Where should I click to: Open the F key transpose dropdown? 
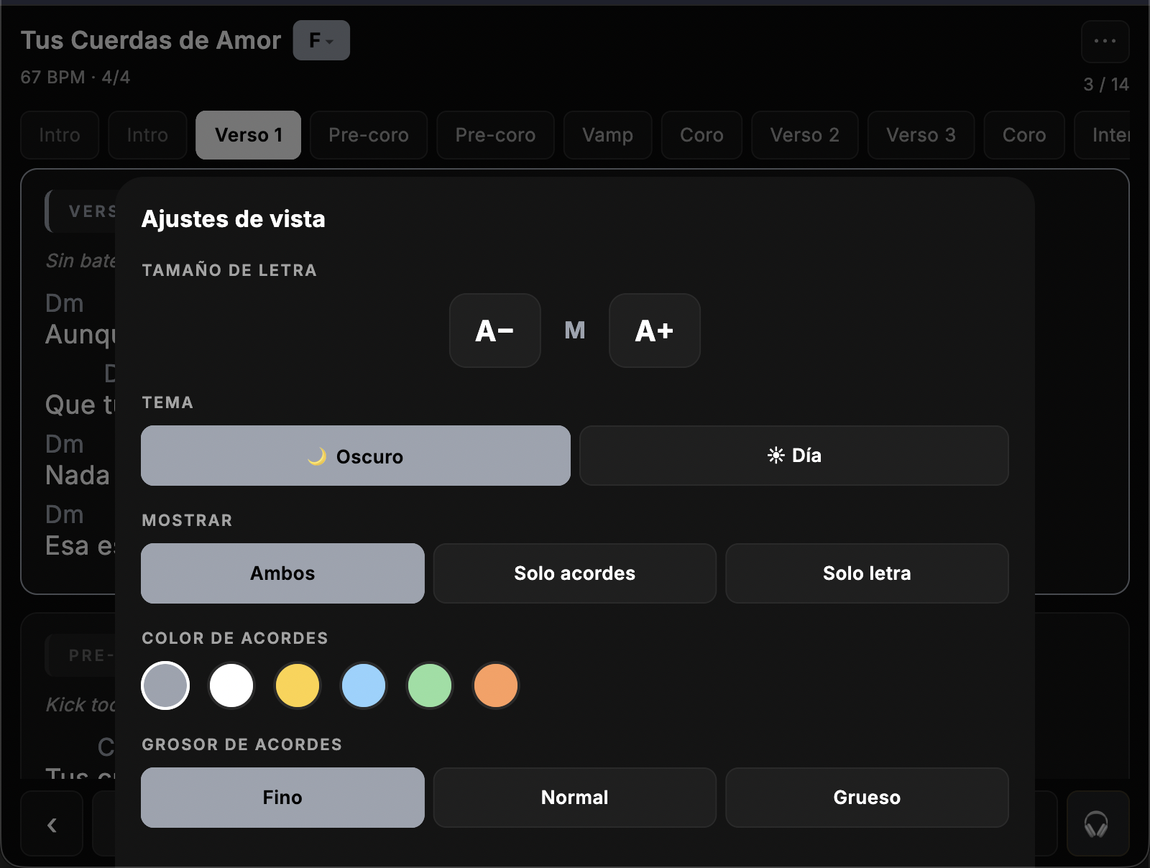pos(321,40)
